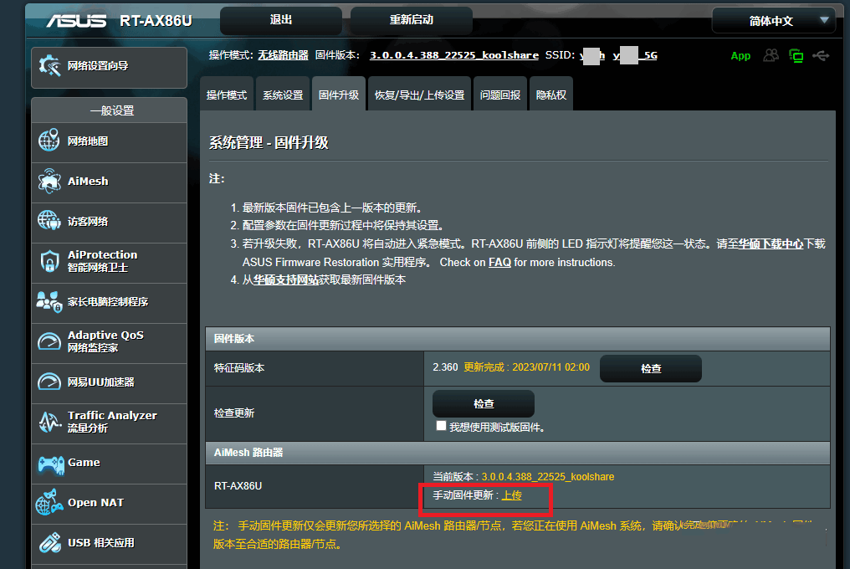Click 检查 button next to signature version
The width and height of the screenshot is (850, 569).
coord(651,369)
